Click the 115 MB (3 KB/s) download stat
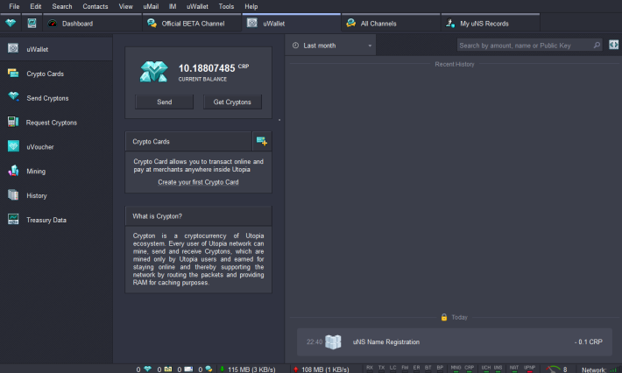Viewport: 622px width, 373px height. point(251,369)
